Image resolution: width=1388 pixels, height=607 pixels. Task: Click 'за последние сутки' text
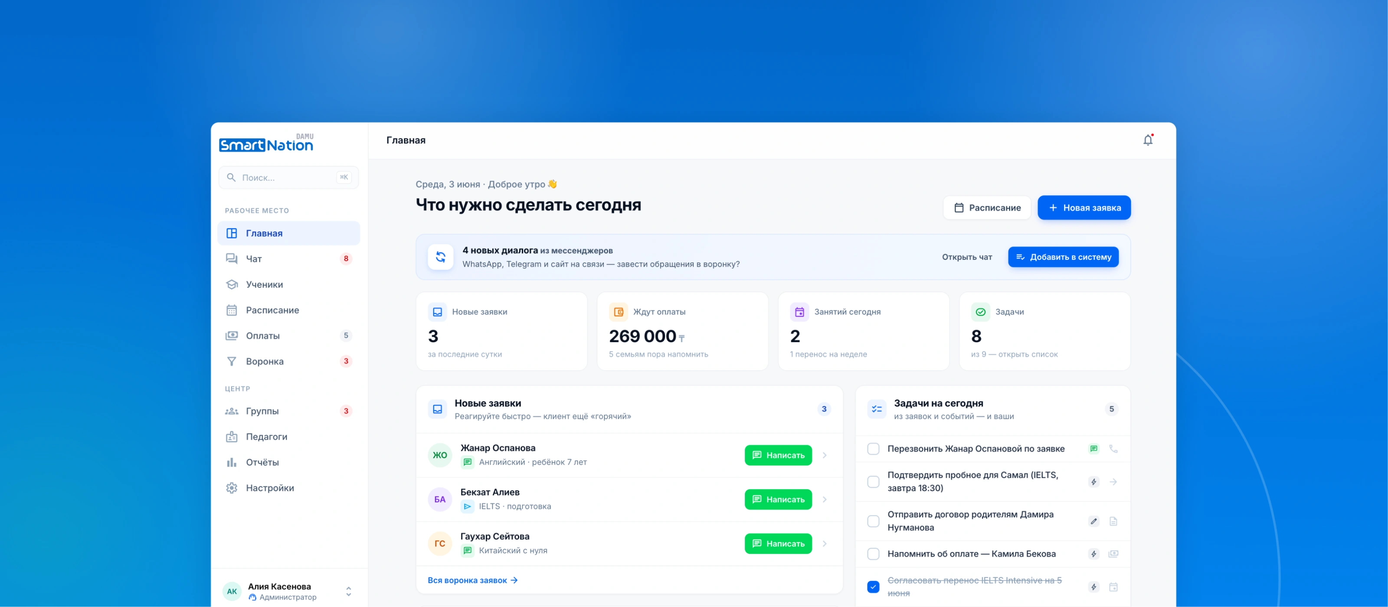(x=465, y=354)
